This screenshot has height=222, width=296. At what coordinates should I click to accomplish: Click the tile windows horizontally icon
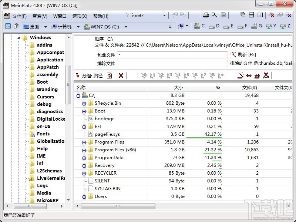coord(252,15)
